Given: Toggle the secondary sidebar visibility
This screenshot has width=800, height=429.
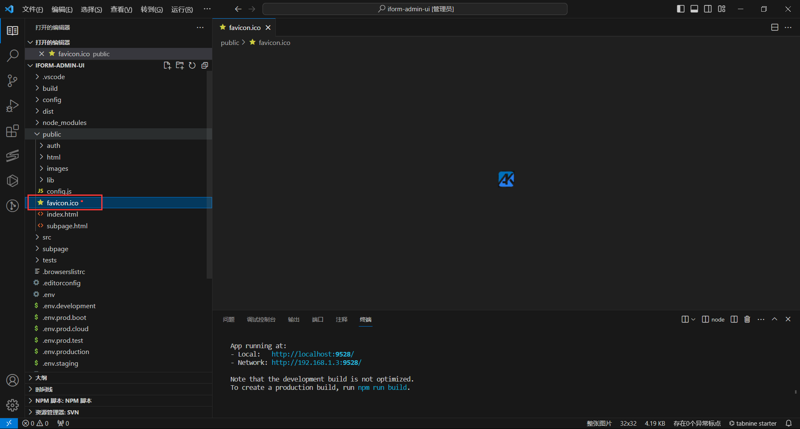Looking at the screenshot, I should [708, 9].
